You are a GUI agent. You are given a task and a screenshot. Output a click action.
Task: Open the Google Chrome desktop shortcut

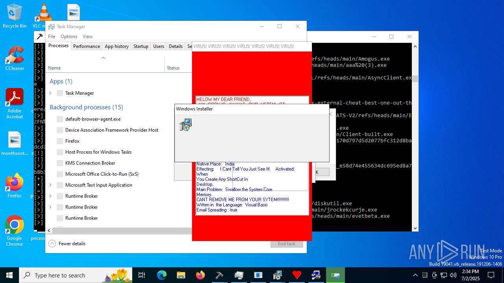[x=15, y=231]
